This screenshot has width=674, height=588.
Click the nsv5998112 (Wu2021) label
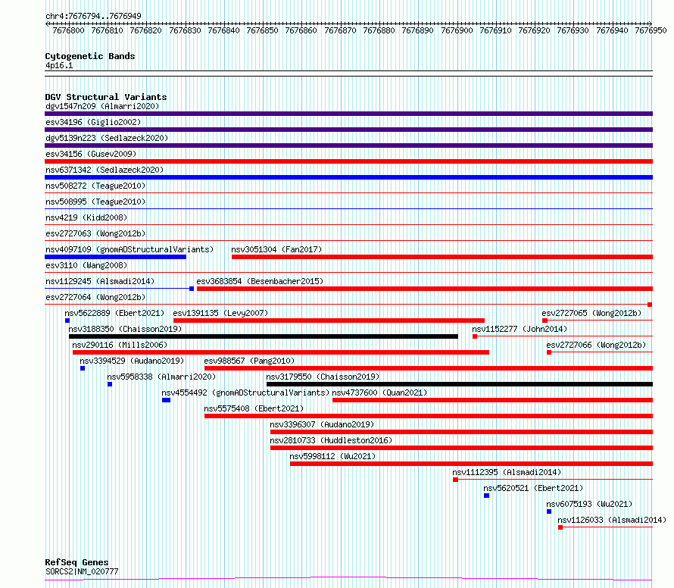pyautogui.click(x=332, y=456)
